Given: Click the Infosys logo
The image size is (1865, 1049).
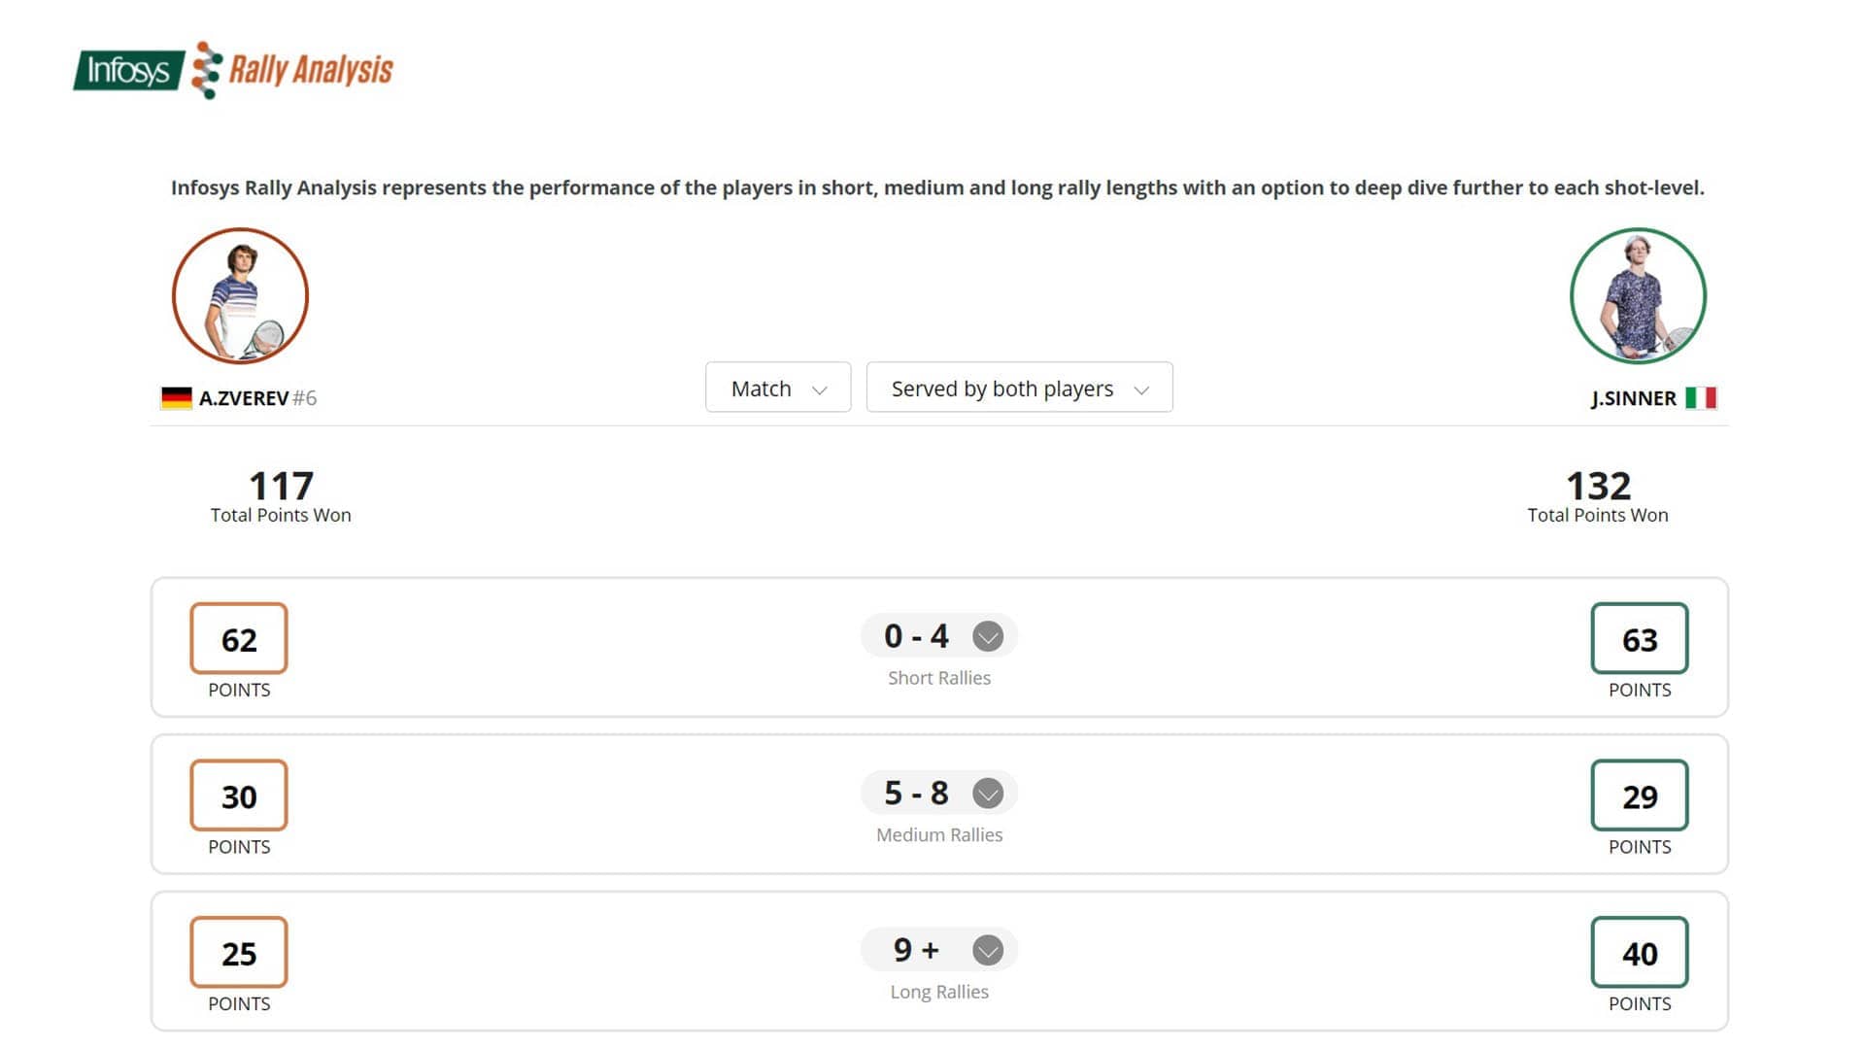Looking at the screenshot, I should 129,70.
